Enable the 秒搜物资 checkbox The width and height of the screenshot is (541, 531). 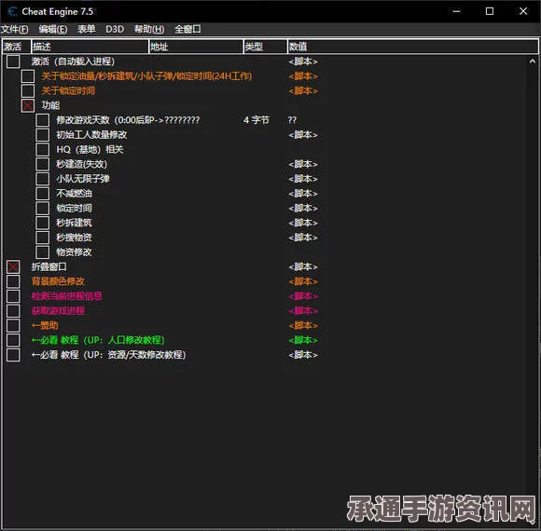[x=42, y=238]
